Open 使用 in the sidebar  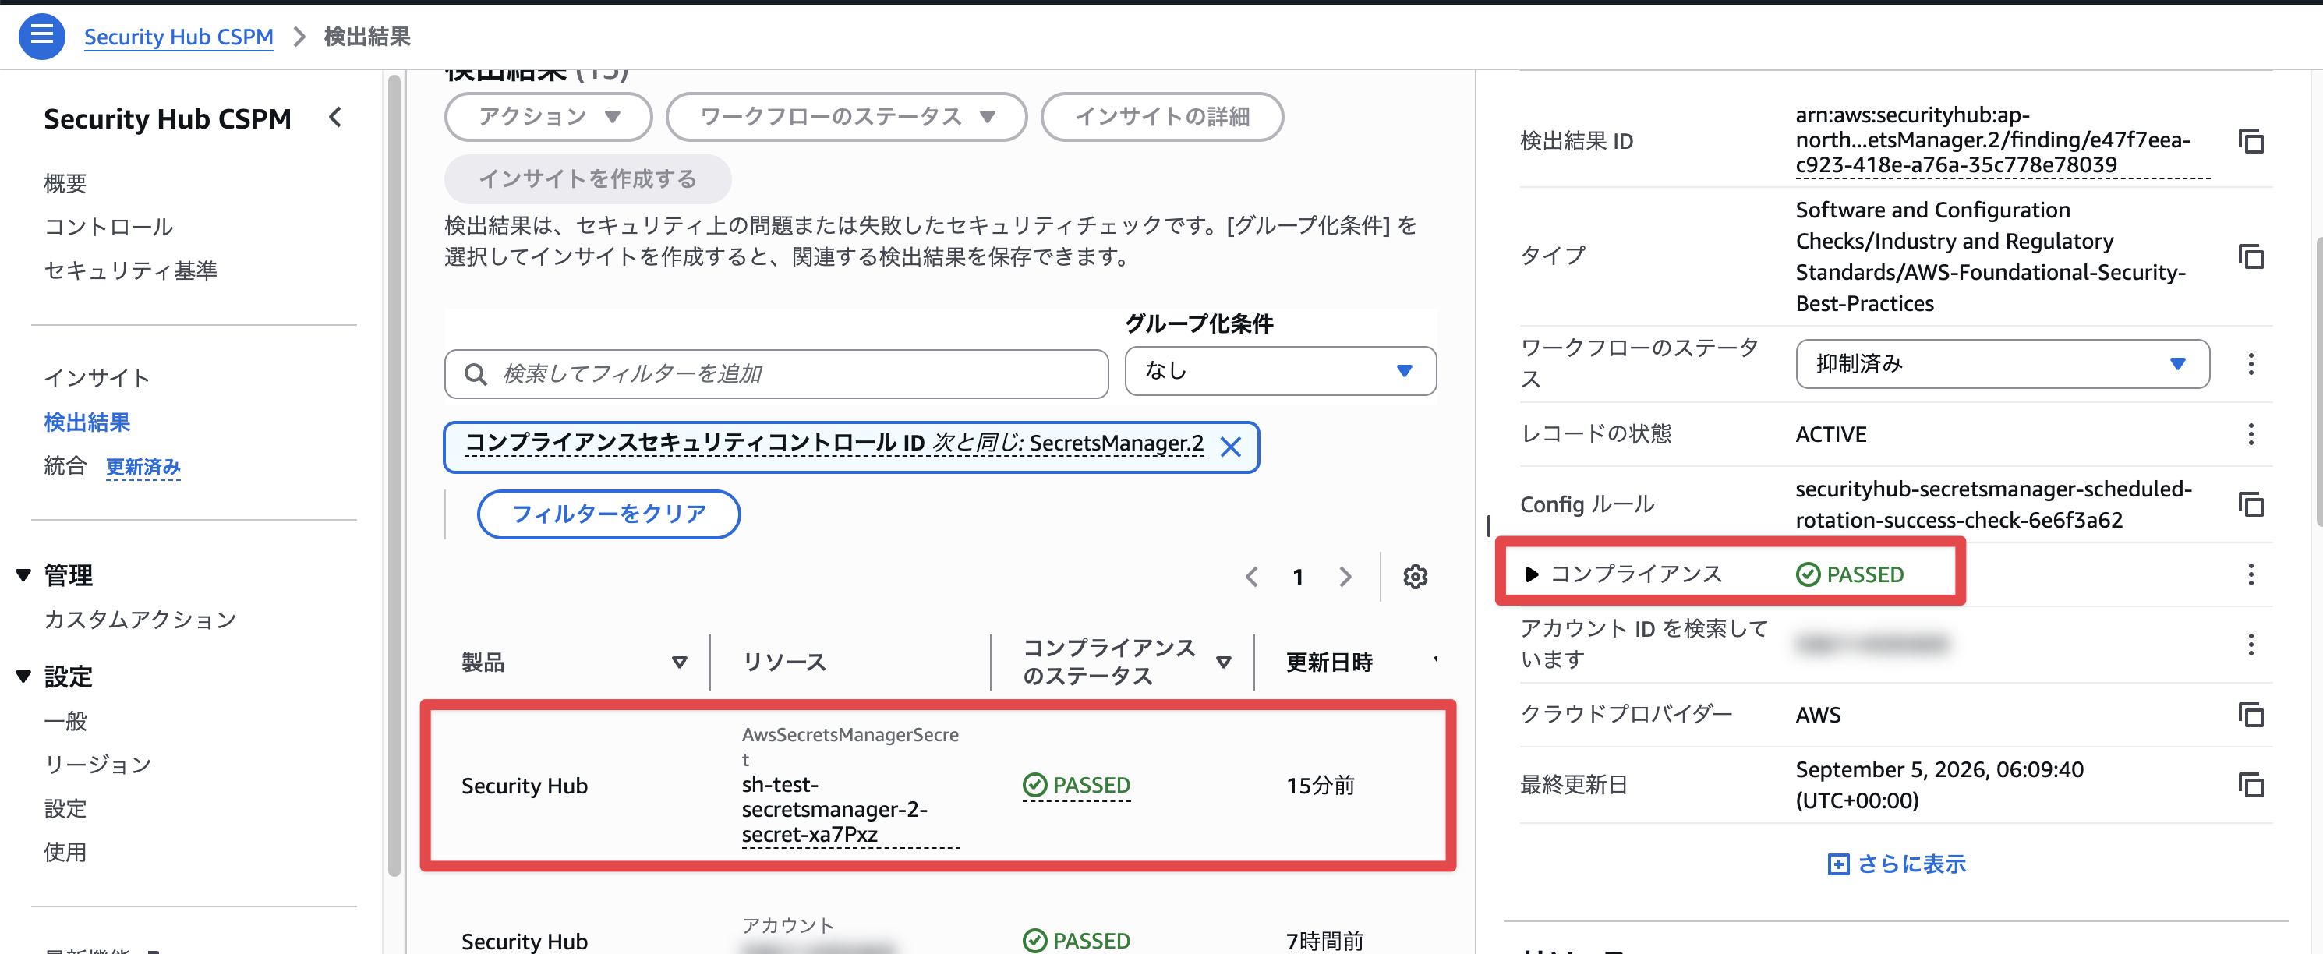[65, 851]
